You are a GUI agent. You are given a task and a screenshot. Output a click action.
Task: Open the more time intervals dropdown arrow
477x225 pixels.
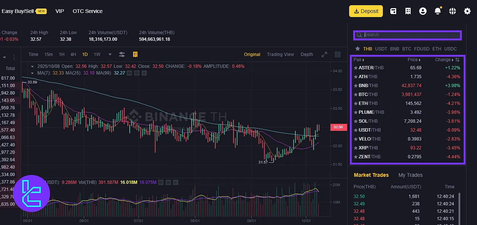tap(110, 54)
